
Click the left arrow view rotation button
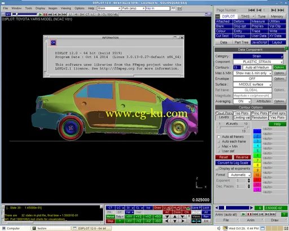[x=167, y=221]
